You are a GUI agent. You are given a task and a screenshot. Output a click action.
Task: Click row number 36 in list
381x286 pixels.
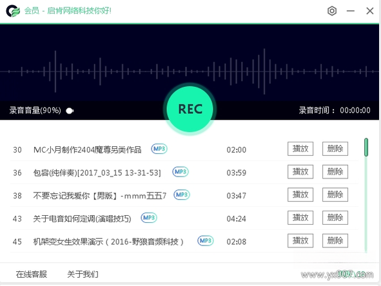pyautogui.click(x=17, y=173)
